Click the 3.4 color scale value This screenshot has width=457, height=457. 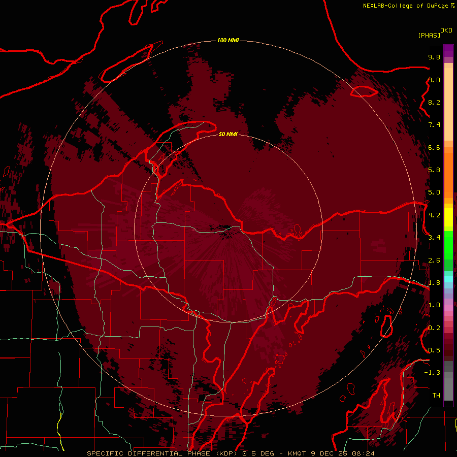(434, 238)
